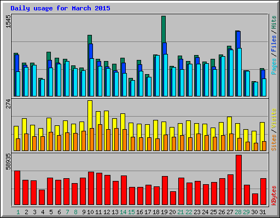Viewport: 280px width, 218px height.
Task: Click day 28 on the x-axis
Action: click(x=238, y=212)
